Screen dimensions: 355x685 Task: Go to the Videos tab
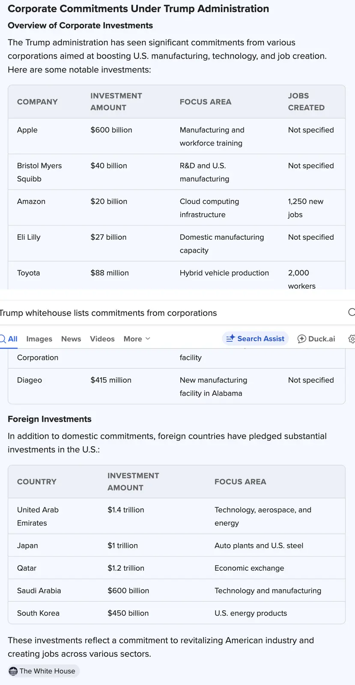(102, 339)
